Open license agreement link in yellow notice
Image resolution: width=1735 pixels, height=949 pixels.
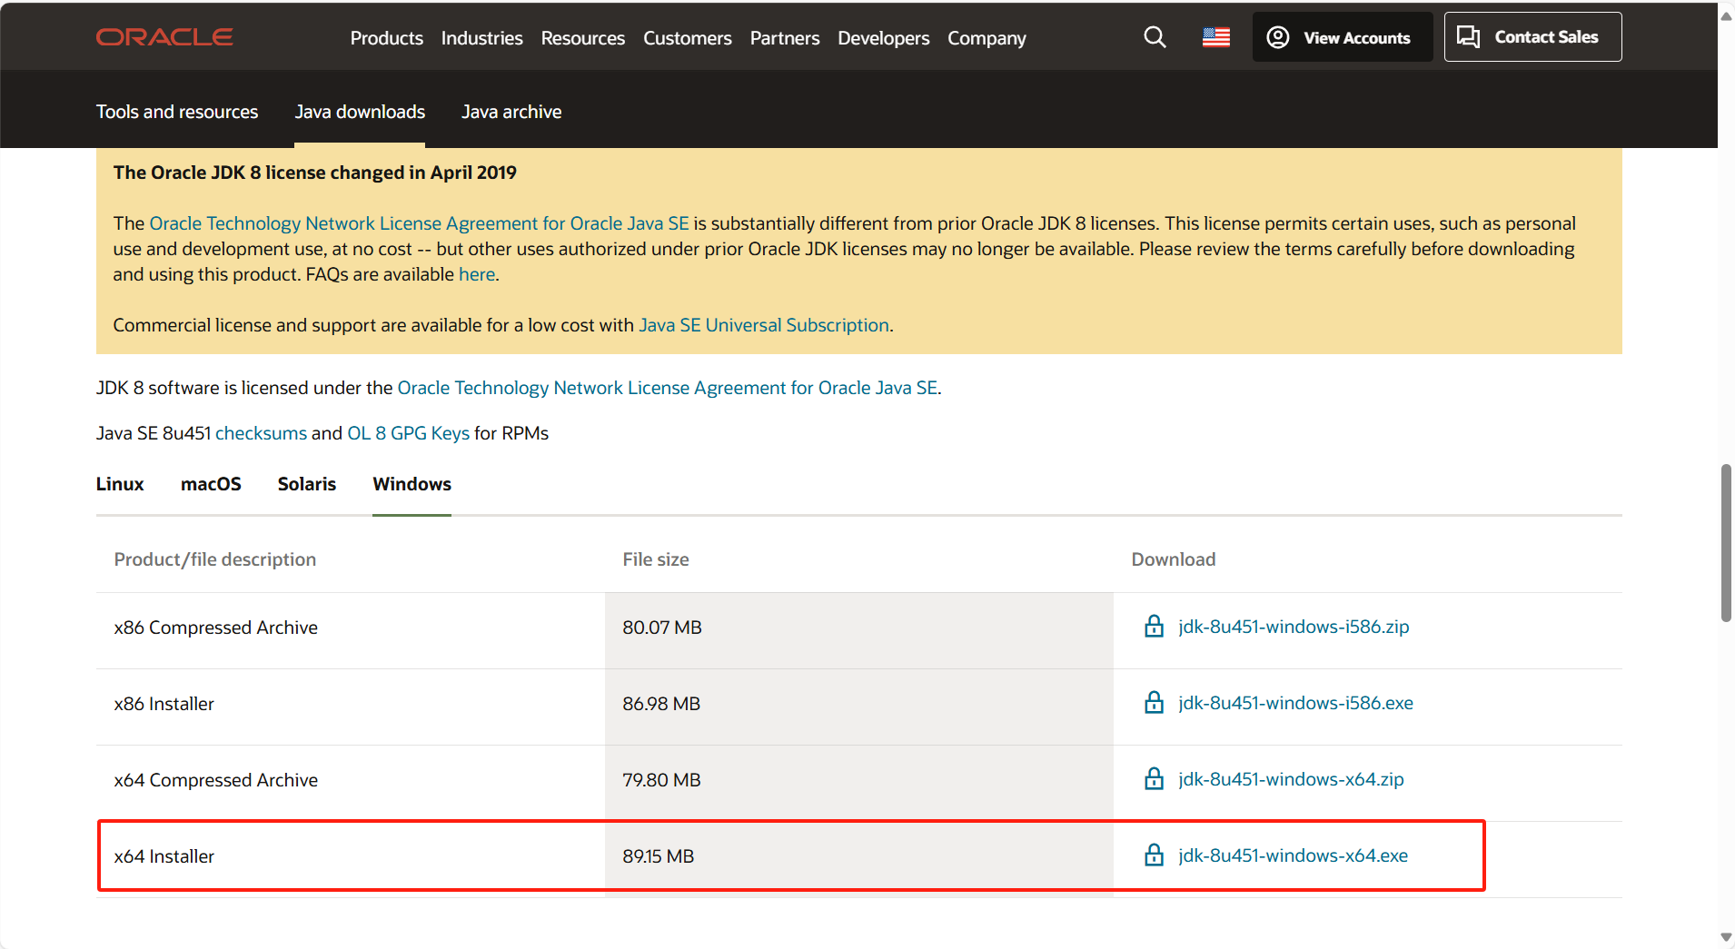coord(419,223)
